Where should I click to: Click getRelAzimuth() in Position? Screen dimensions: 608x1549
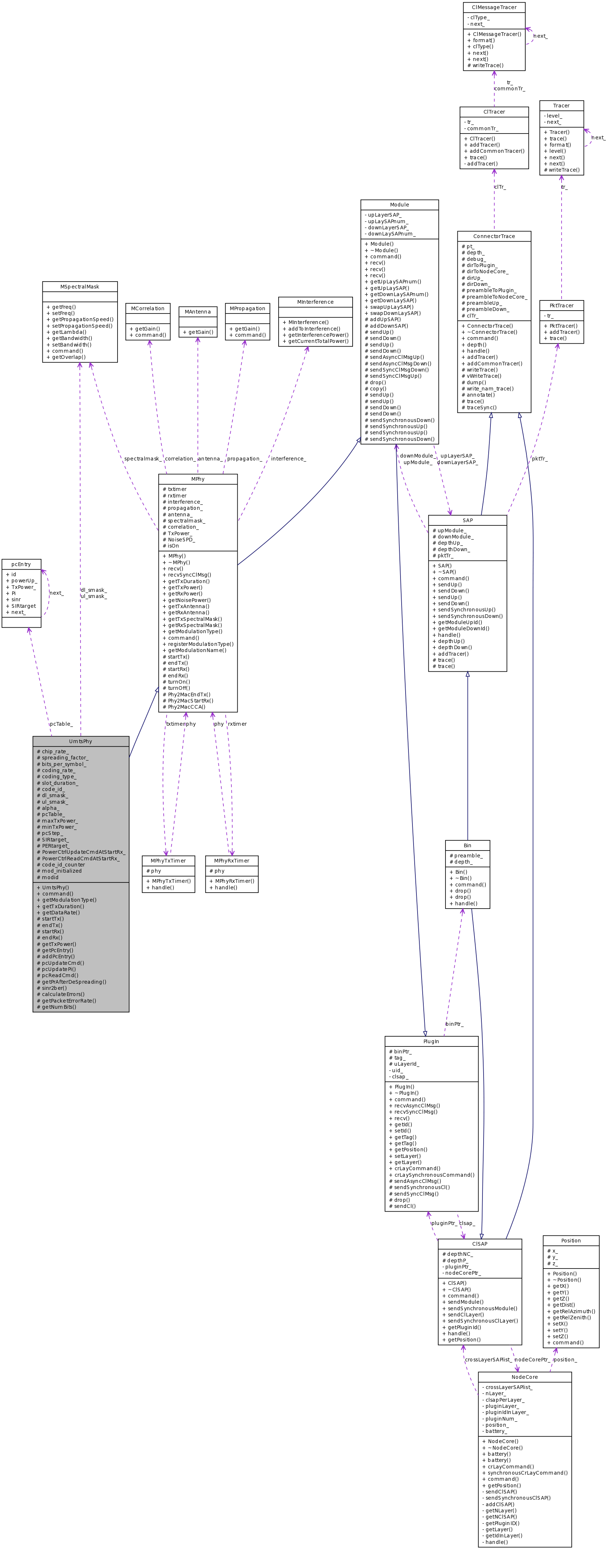571,1311
